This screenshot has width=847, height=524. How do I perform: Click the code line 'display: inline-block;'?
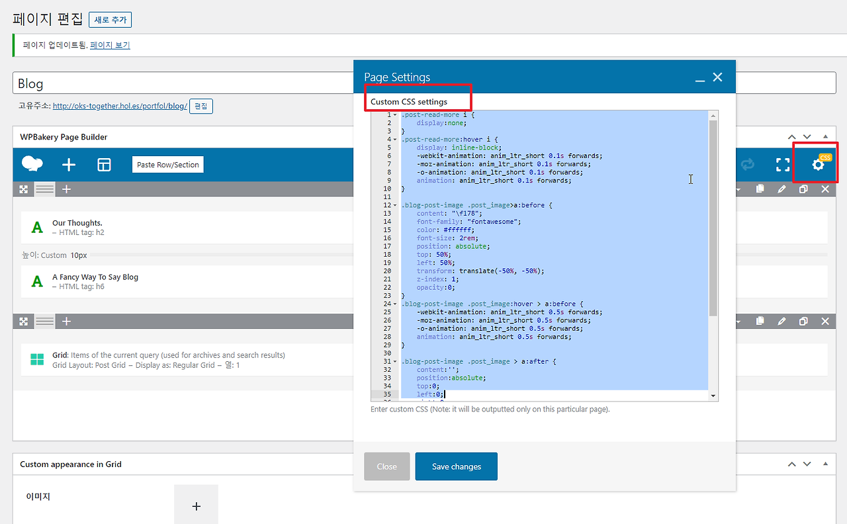[459, 148]
